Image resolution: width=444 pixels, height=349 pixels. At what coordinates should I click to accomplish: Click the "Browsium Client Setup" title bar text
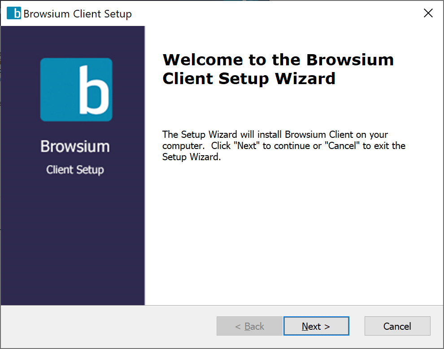(78, 14)
